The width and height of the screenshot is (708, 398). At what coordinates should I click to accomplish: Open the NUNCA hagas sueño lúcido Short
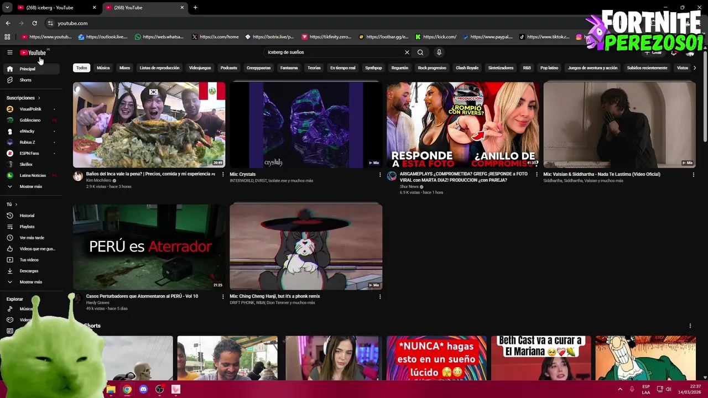coord(436,358)
